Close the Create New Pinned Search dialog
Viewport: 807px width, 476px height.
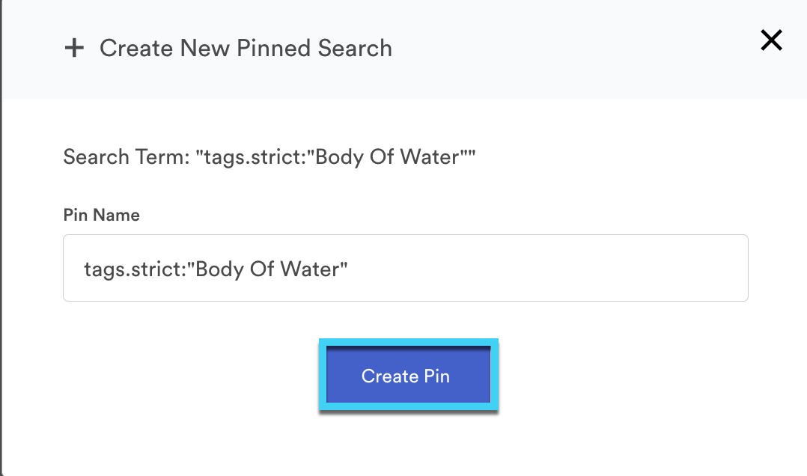click(771, 40)
